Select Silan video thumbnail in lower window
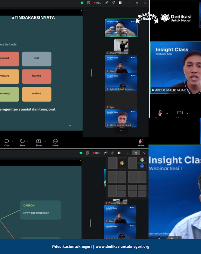This screenshot has width=201, height=254. [x=120, y=215]
